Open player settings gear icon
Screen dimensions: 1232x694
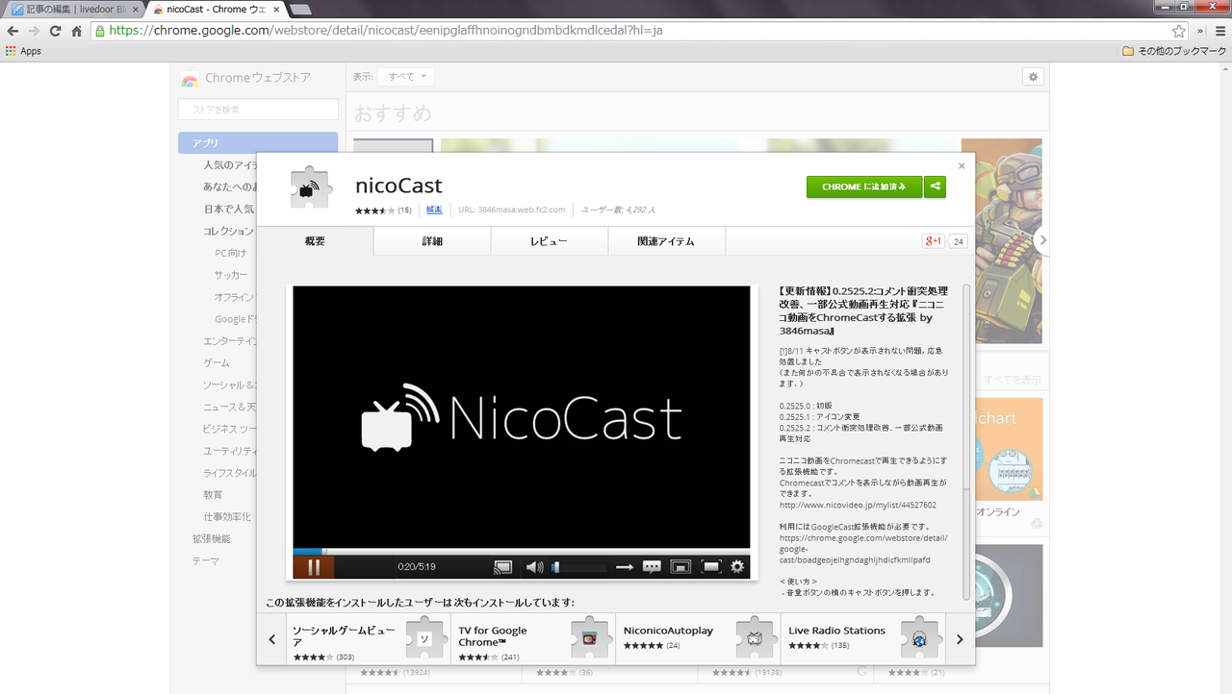click(x=737, y=567)
